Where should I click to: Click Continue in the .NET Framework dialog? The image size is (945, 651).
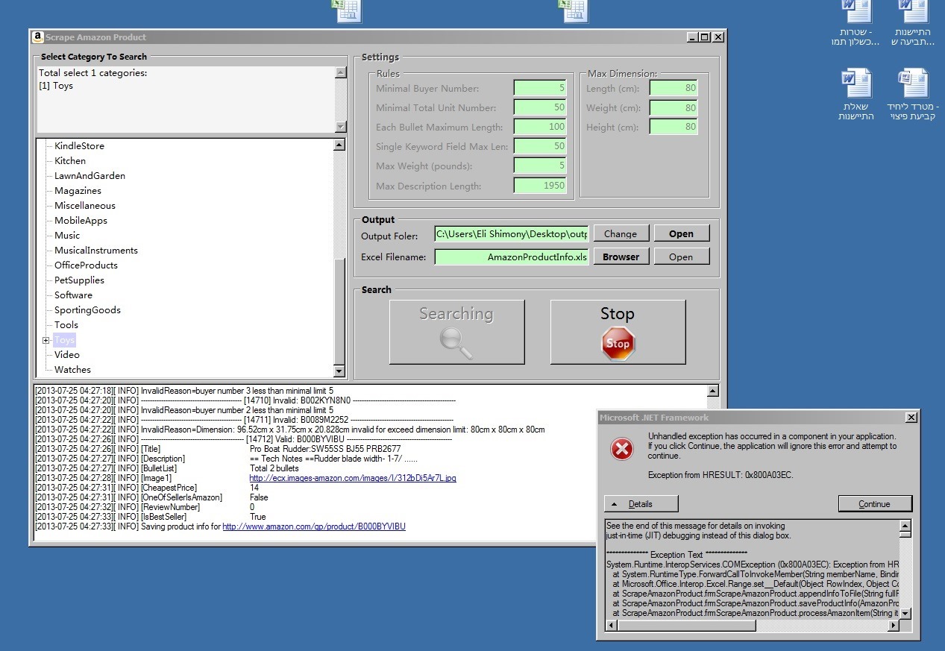click(875, 503)
